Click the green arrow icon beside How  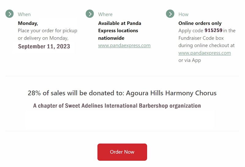[x=170, y=14]
